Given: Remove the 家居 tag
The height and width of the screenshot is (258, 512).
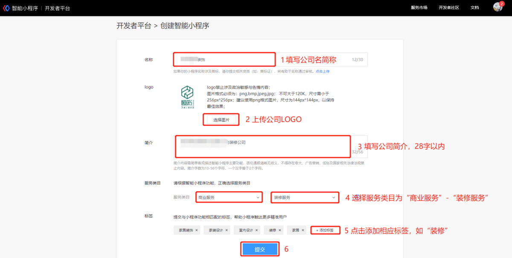Looking at the screenshot, I should point(303,230).
